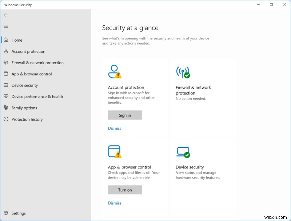Click the back arrow icon
291x221 pixels.
pyautogui.click(x=6, y=15)
